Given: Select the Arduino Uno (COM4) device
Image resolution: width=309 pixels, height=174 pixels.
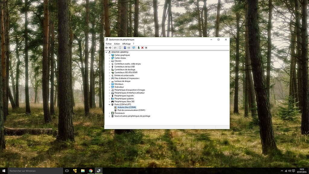Looking at the screenshot, I should (127, 107).
